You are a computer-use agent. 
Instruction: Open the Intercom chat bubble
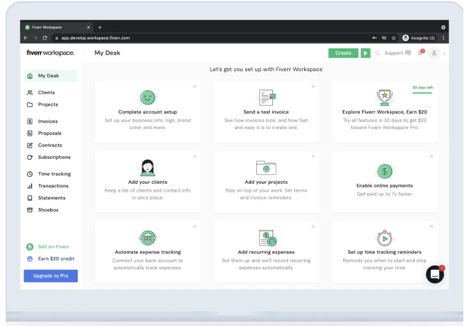pyautogui.click(x=435, y=275)
